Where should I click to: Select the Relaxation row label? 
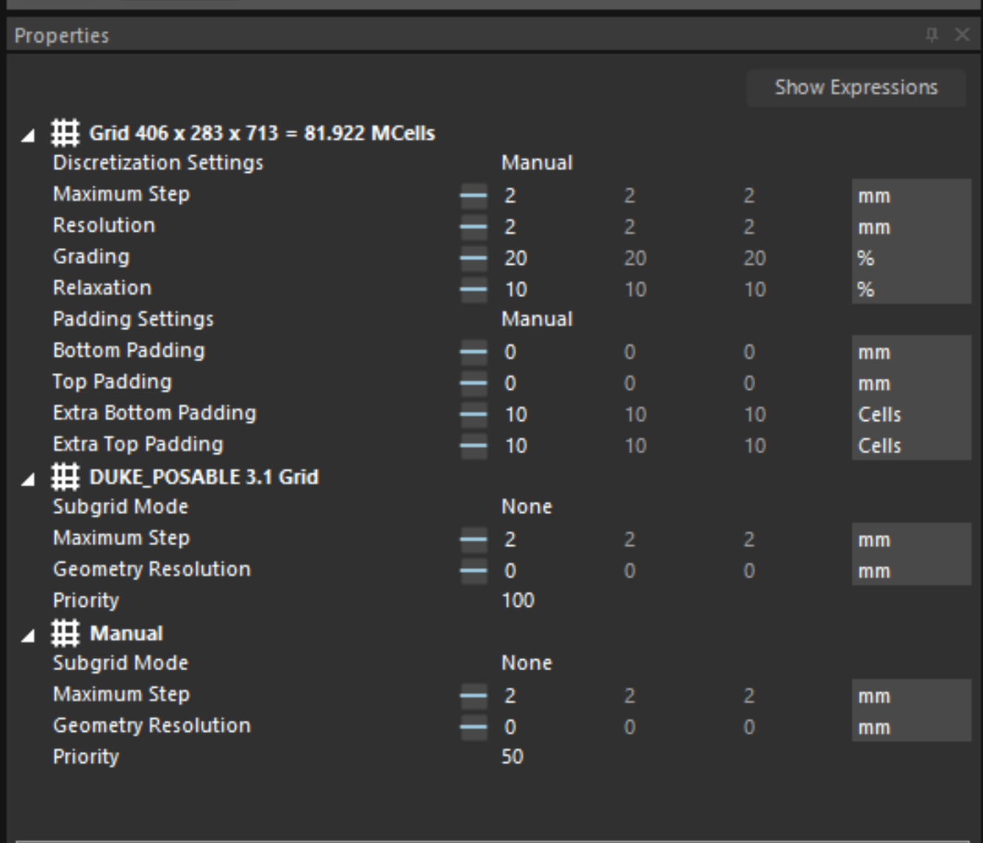(x=102, y=288)
